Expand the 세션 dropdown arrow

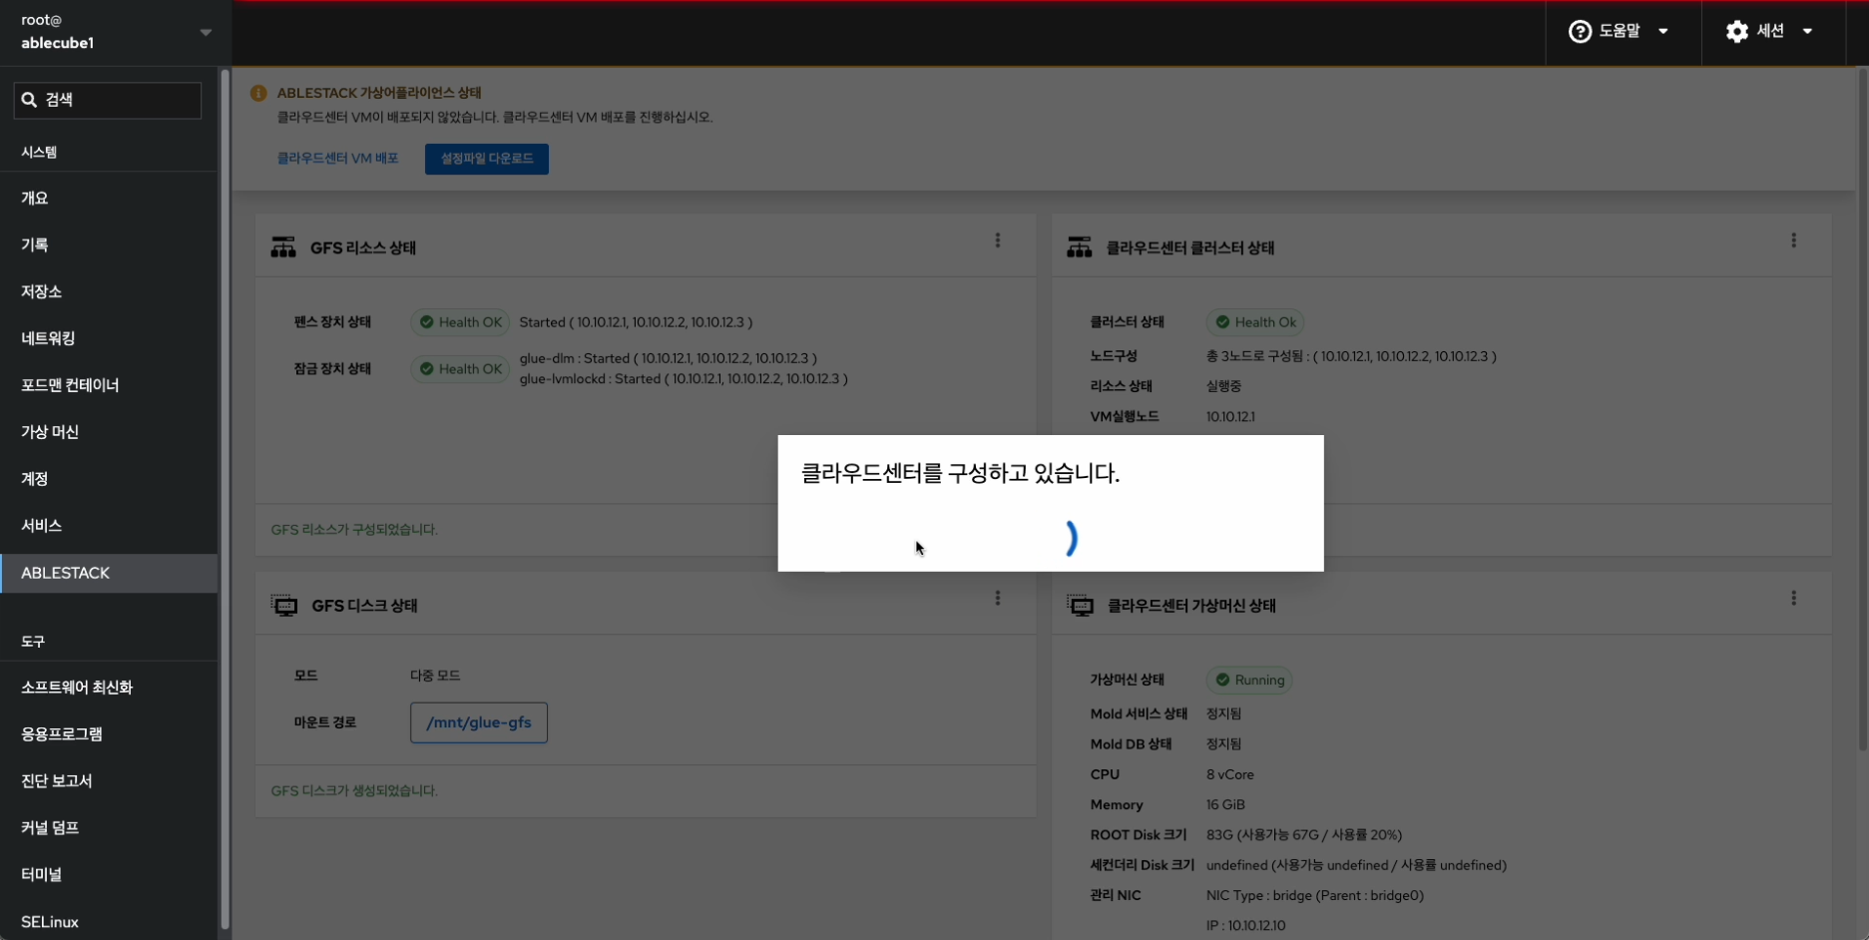(1807, 32)
